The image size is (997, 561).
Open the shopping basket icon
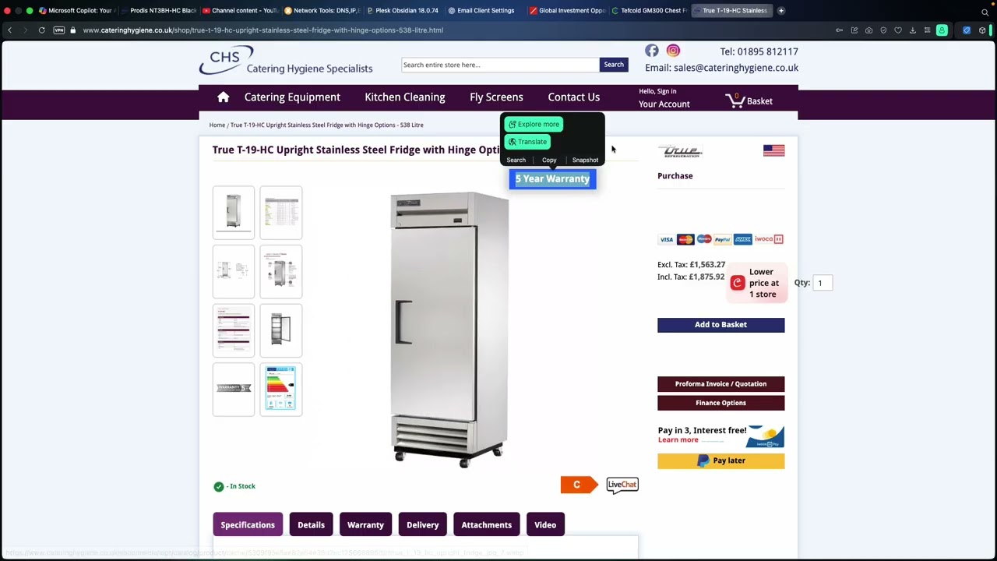tap(735, 100)
